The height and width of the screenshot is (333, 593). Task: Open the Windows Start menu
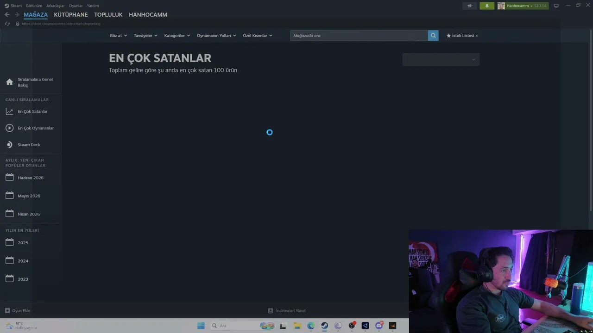pyautogui.click(x=201, y=326)
